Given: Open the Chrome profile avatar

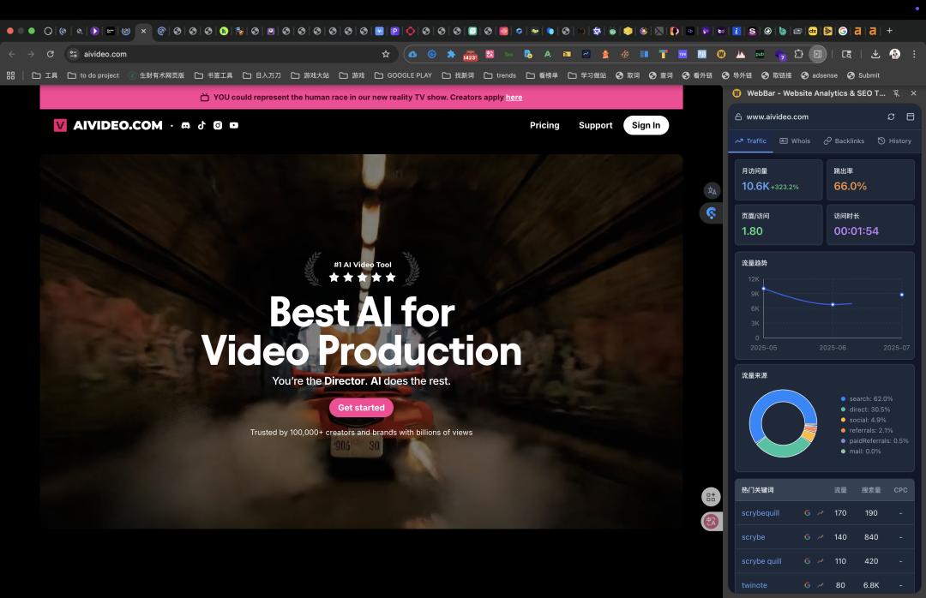Looking at the screenshot, I should pyautogui.click(x=894, y=54).
